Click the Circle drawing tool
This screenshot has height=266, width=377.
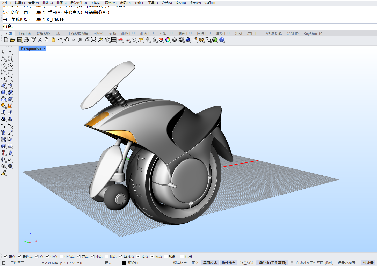(x=3, y=65)
